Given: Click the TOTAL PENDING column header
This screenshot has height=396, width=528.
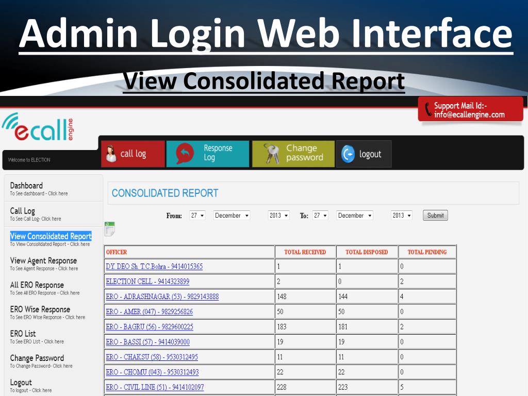Looking at the screenshot, I should pyautogui.click(x=427, y=252).
